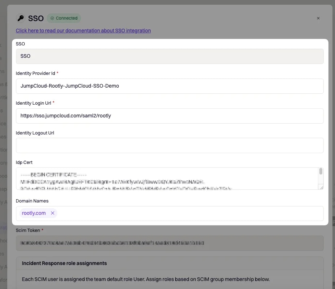Click the Identity Provider Id label

(x=36, y=73)
